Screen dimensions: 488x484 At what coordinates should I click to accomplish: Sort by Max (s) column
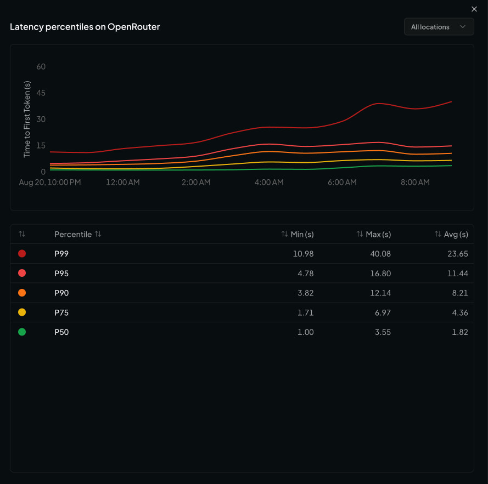373,234
